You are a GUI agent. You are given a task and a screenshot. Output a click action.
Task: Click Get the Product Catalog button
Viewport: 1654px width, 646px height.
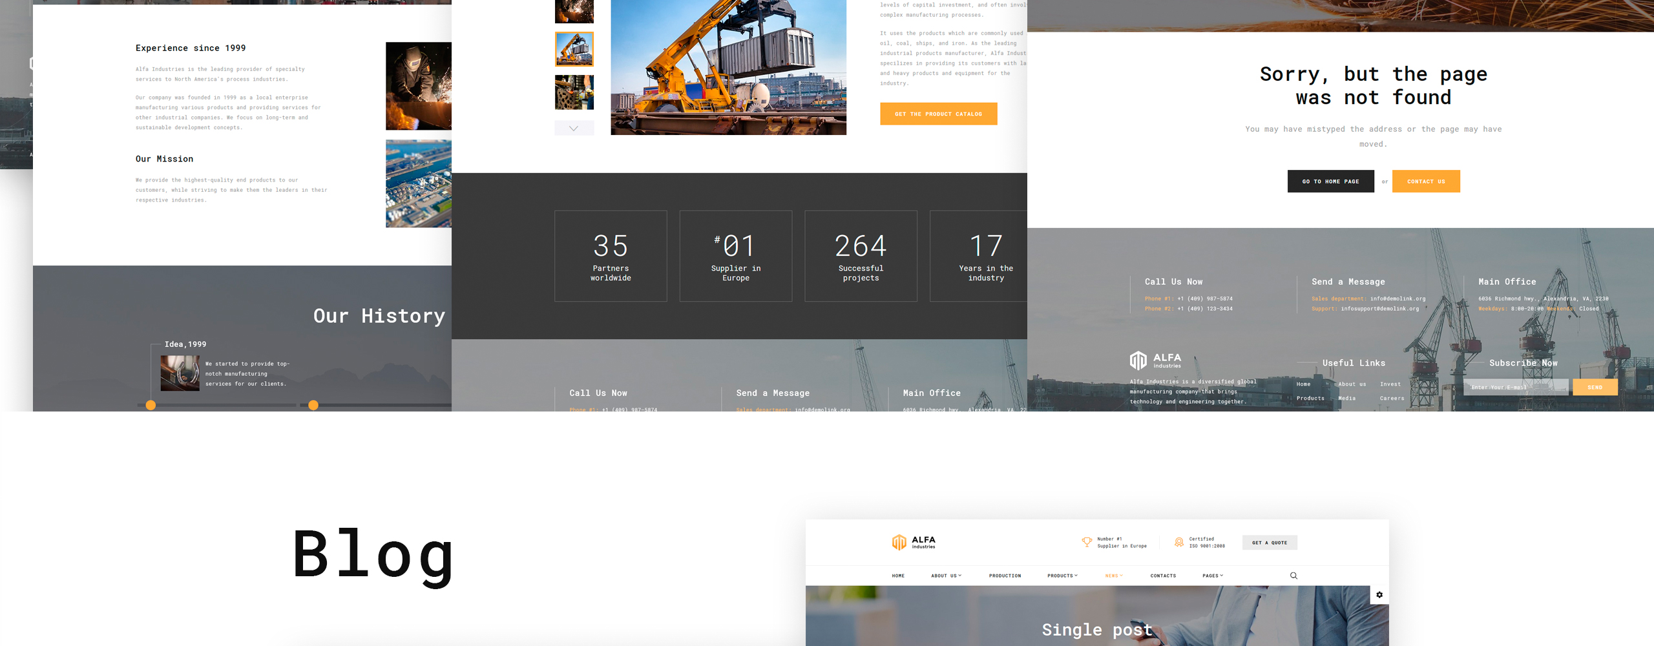pos(938,114)
